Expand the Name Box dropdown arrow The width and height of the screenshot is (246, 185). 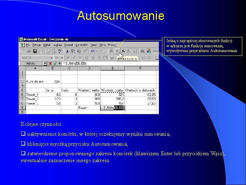45,63
